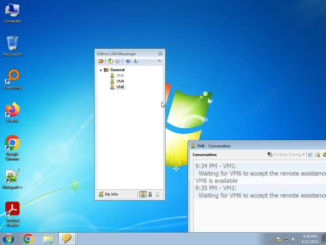Select user VM1 in the list
The image size is (326, 245).
coord(120,75)
